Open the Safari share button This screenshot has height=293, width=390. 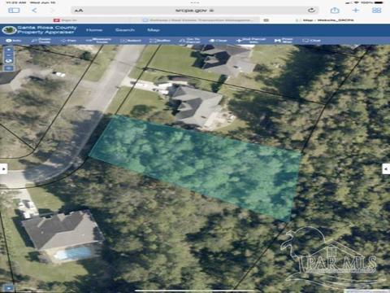click(x=335, y=11)
